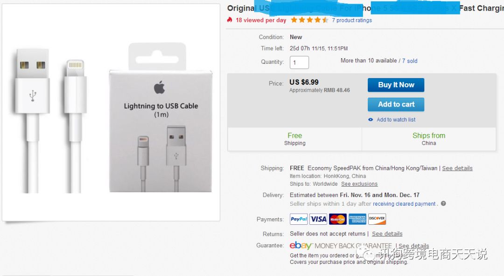The image size is (504, 276).
Task: Open the 7 sold link
Action: click(410, 61)
